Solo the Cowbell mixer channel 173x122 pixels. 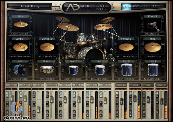47,106
